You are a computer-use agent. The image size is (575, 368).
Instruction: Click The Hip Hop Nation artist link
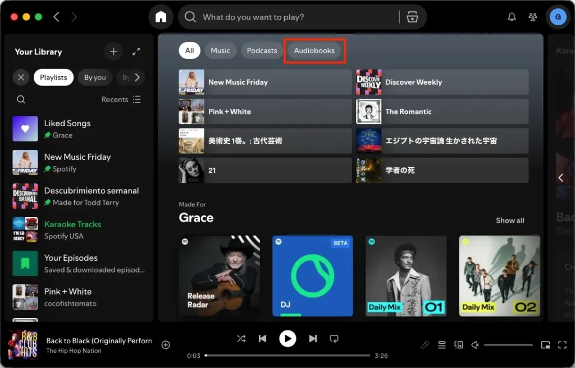(74, 351)
